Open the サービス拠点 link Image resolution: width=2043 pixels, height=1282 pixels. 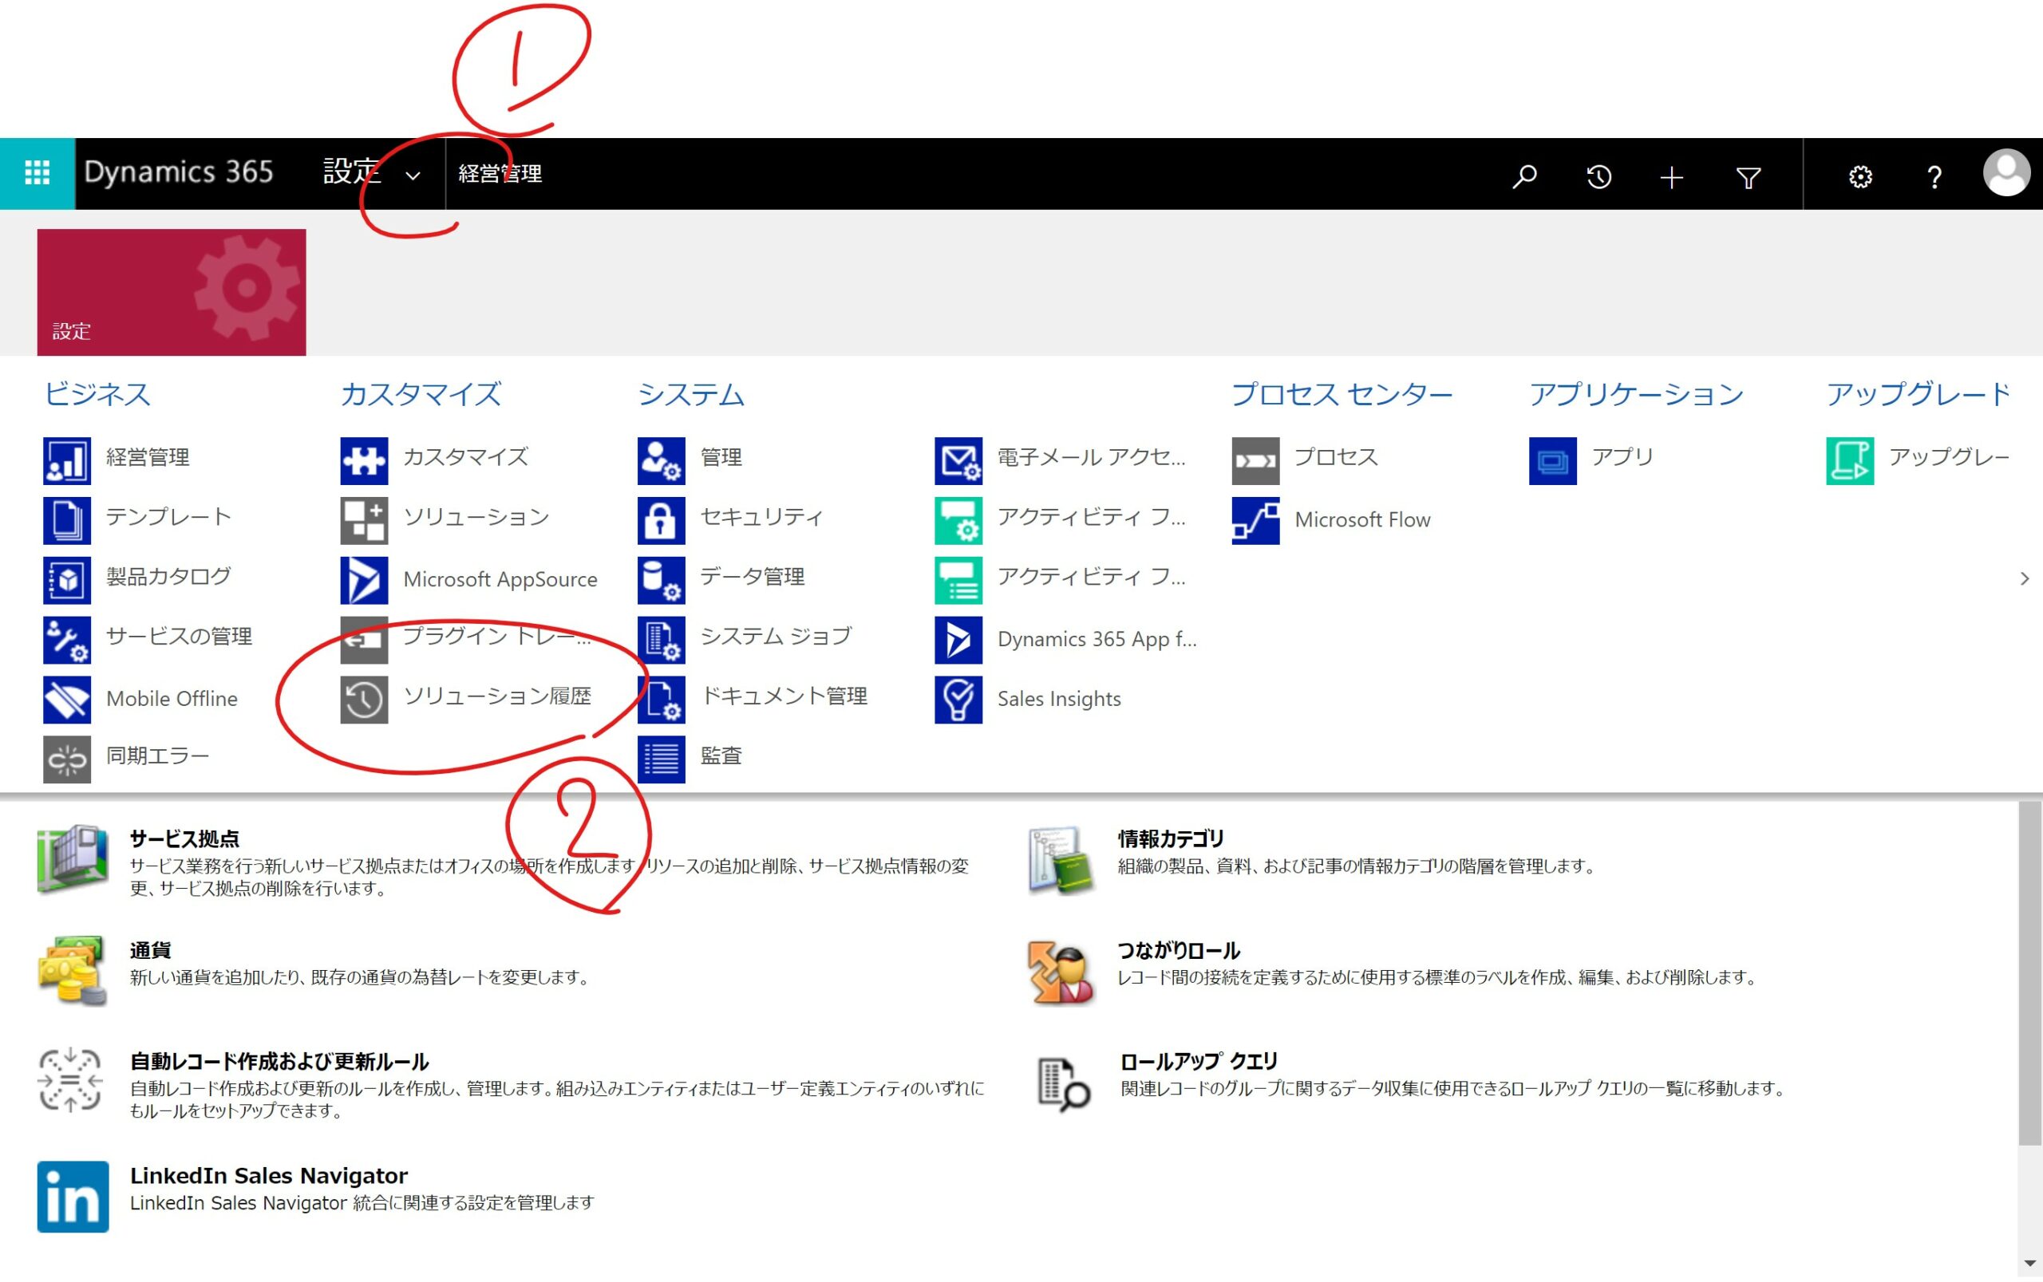pos(185,838)
